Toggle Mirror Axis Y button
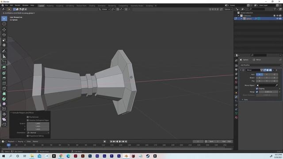 (267, 75)
